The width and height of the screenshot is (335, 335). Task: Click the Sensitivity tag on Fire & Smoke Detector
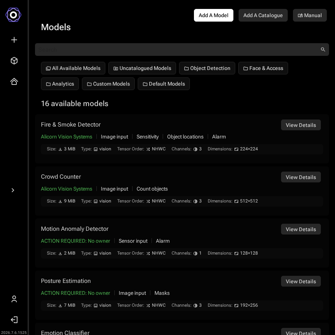click(148, 137)
